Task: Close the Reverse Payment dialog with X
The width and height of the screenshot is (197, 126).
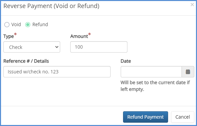Action: pyautogui.click(x=192, y=5)
